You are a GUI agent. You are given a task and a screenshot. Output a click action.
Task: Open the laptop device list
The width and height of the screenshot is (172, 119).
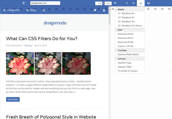point(141,3)
